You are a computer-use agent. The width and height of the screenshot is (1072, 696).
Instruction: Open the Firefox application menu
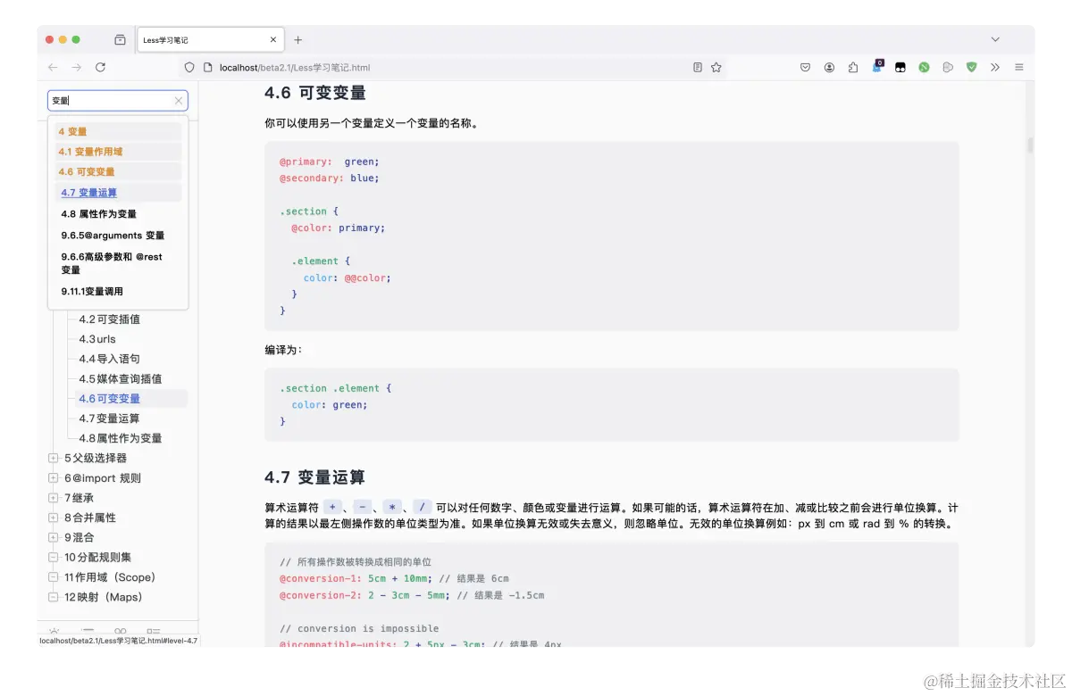tap(1019, 67)
